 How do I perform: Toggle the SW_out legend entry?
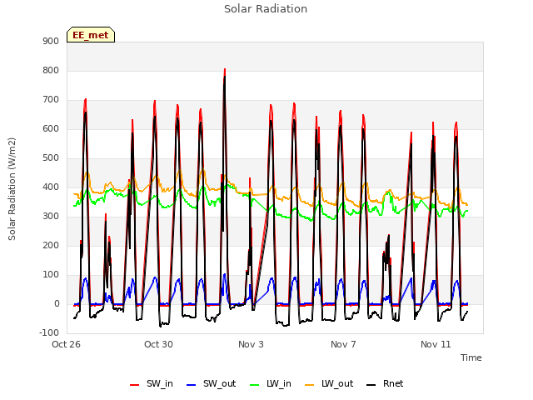(211, 383)
